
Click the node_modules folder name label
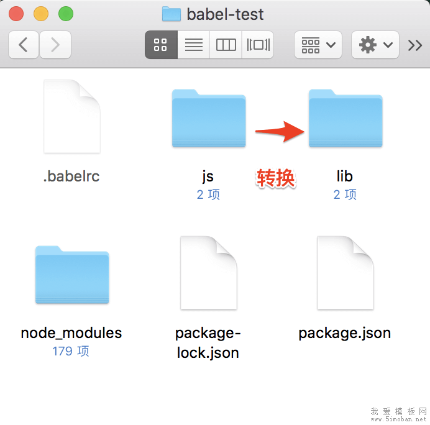71,333
